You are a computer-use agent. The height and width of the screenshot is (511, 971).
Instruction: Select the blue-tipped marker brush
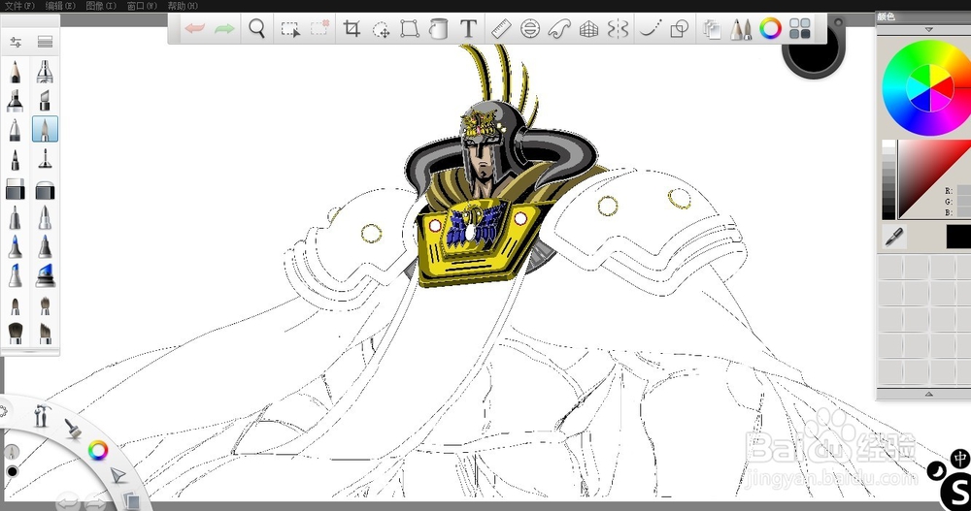click(x=15, y=246)
